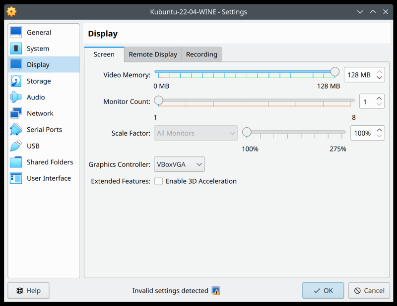Increase Video Memory with up arrow

(x=380, y=71)
